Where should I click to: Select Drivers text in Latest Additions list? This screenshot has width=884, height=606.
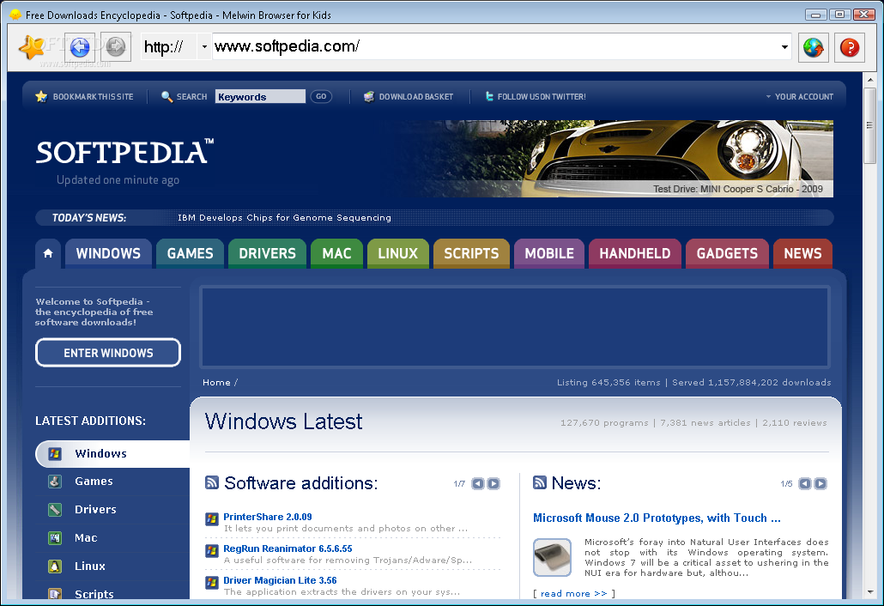pyautogui.click(x=95, y=509)
